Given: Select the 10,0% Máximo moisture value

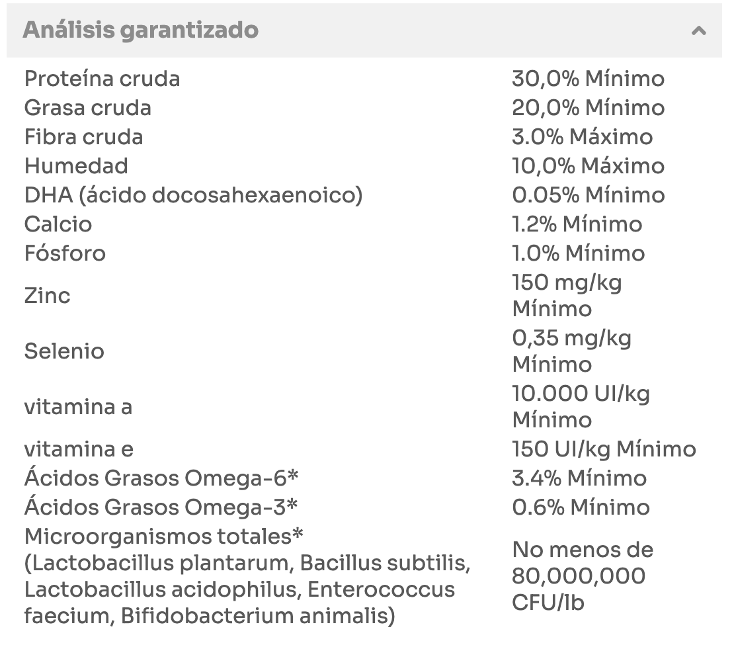Looking at the screenshot, I should click(588, 166).
